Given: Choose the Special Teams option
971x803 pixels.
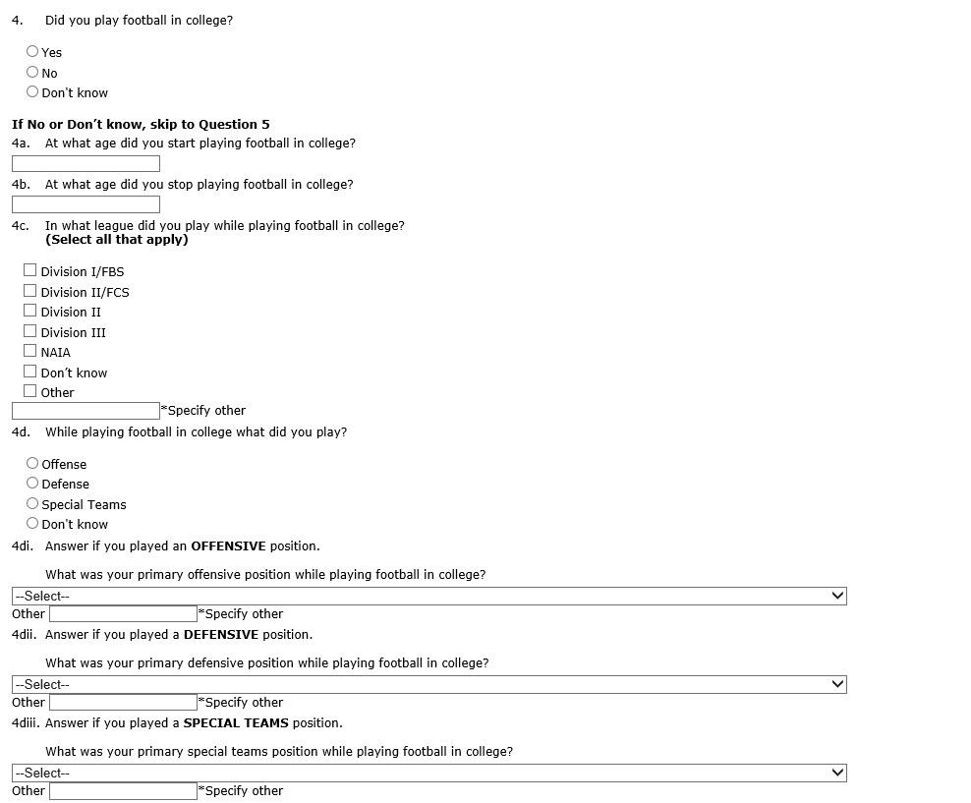Looking at the screenshot, I should point(32,504).
